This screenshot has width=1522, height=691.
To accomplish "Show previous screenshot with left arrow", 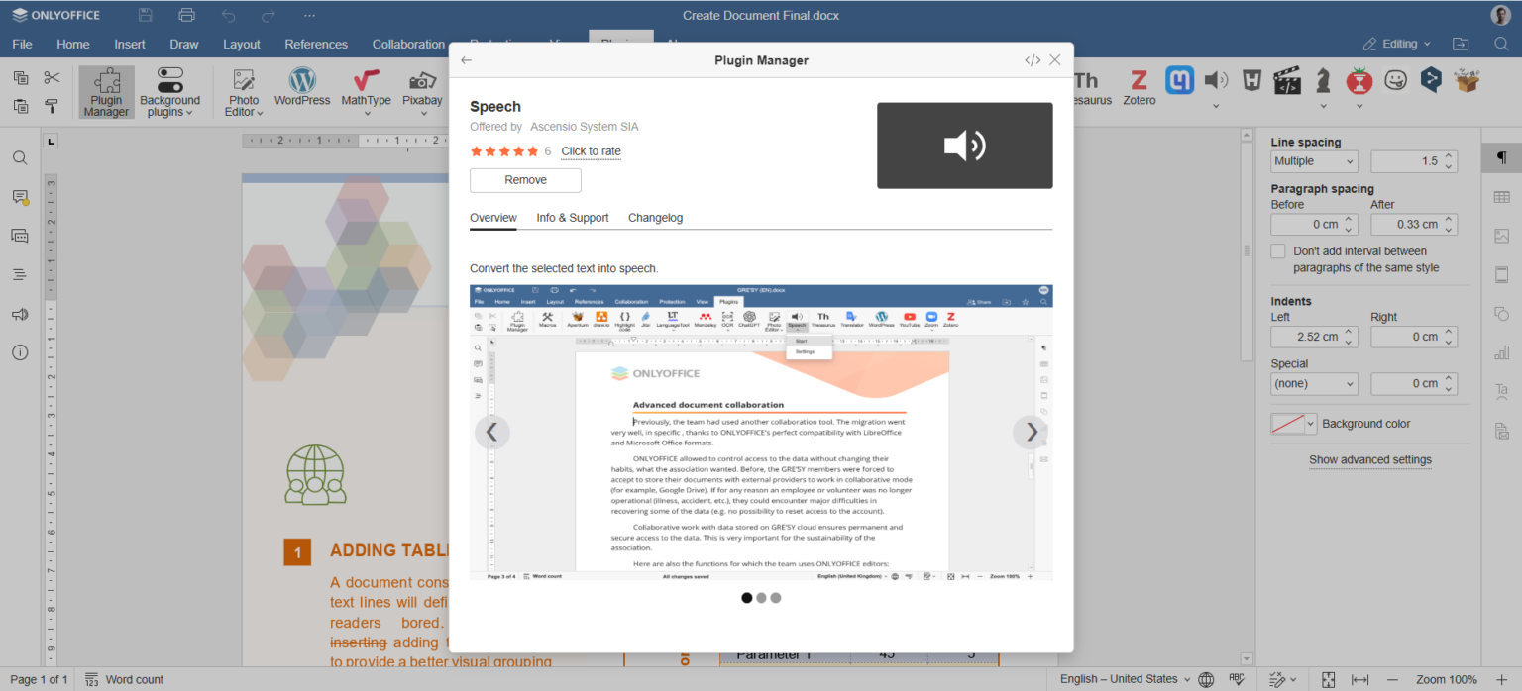I will (492, 432).
